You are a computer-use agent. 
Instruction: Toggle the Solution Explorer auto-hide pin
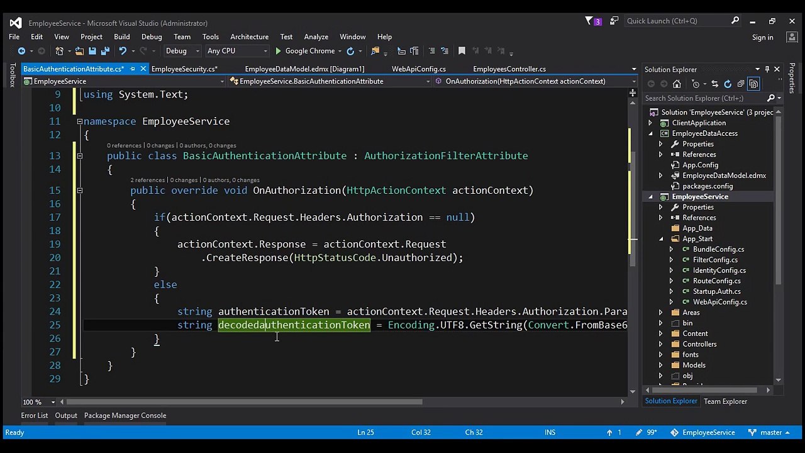[x=767, y=69]
